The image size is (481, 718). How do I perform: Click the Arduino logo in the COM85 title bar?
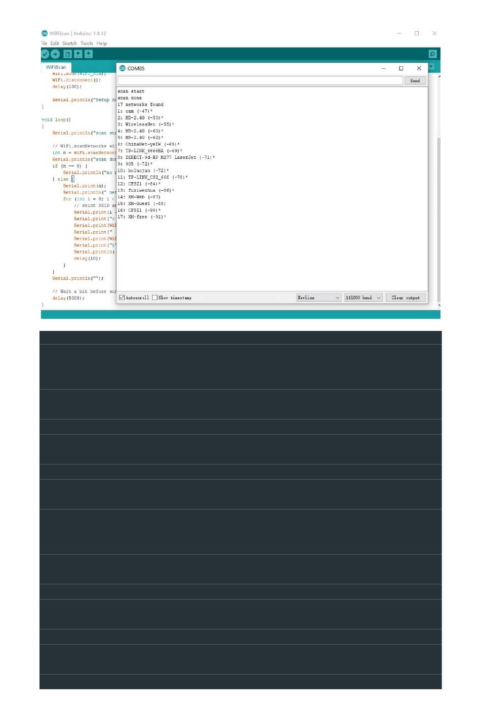[122, 68]
